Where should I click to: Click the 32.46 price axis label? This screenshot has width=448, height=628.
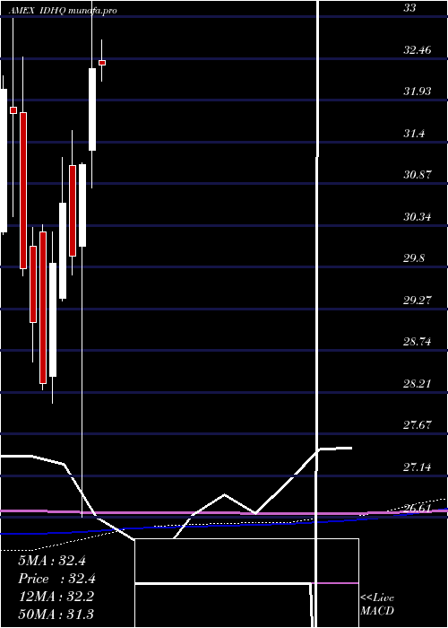tap(418, 50)
